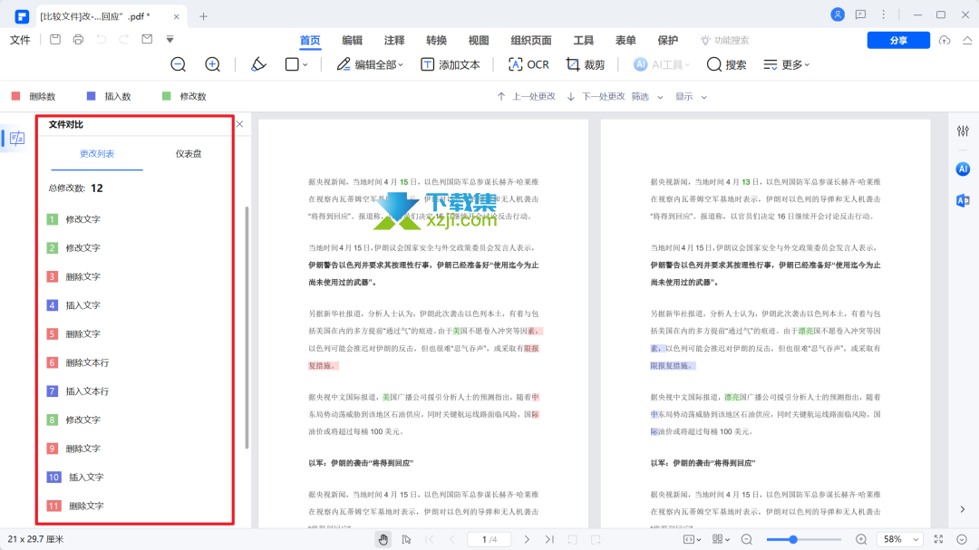Open the 筛选 filter dropdown
Viewport: 979px width, 550px height.
point(647,97)
